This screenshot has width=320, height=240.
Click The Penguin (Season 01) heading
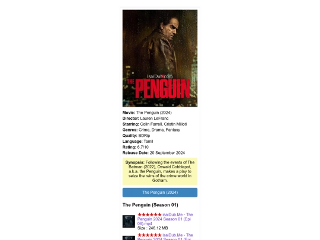click(150, 205)
